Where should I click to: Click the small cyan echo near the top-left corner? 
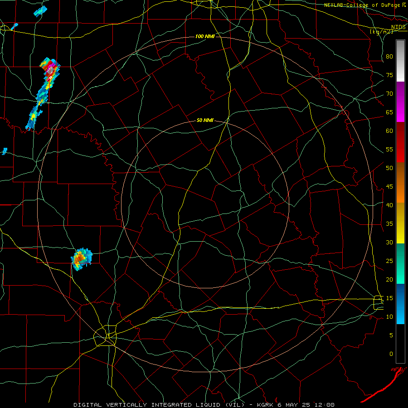tap(40, 11)
